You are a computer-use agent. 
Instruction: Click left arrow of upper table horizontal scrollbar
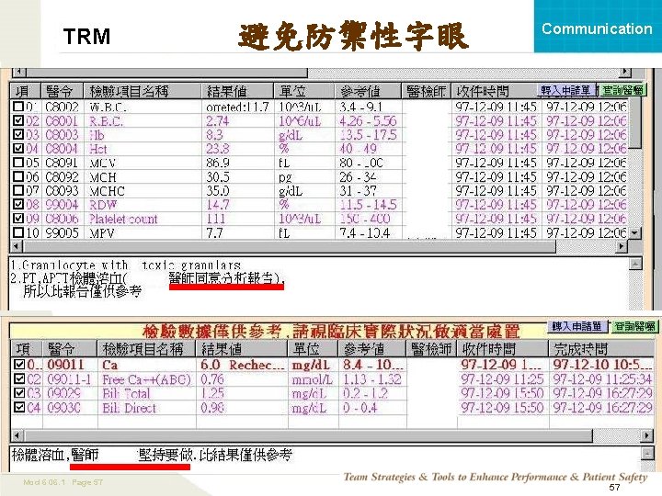coord(16,246)
